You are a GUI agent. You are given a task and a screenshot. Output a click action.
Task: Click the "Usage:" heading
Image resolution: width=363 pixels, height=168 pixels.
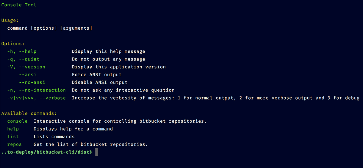point(10,21)
